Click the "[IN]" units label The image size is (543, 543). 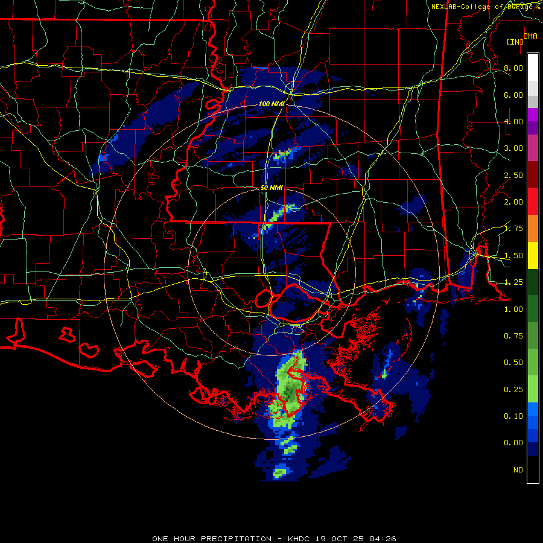pos(515,42)
